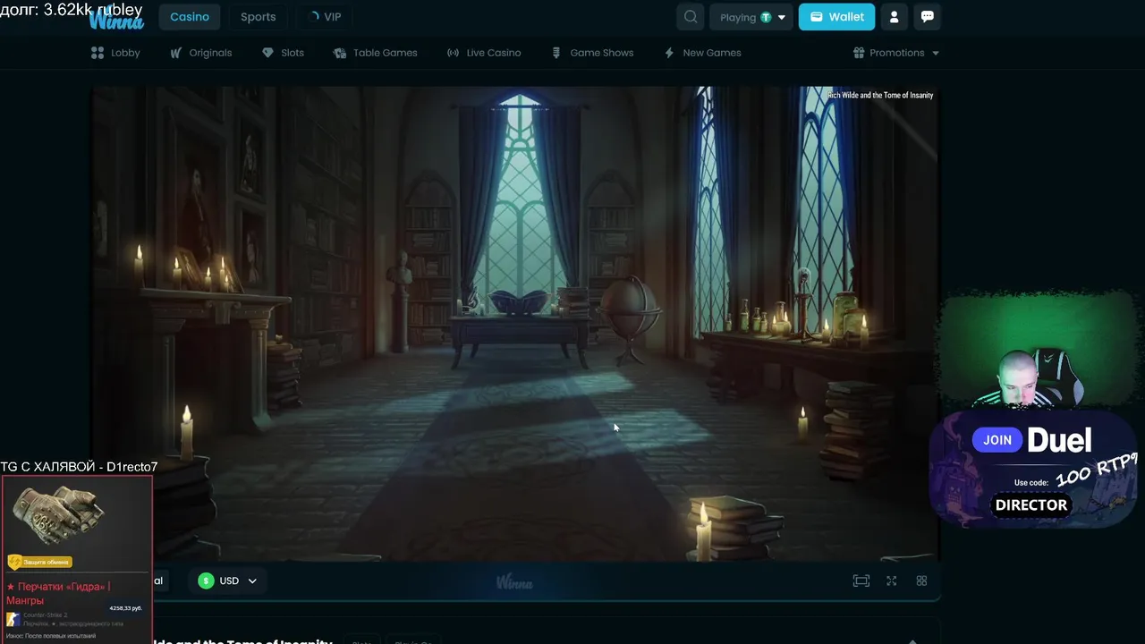Go to Lobby in casino menu
The width and height of the screenshot is (1145, 644).
pos(115,53)
